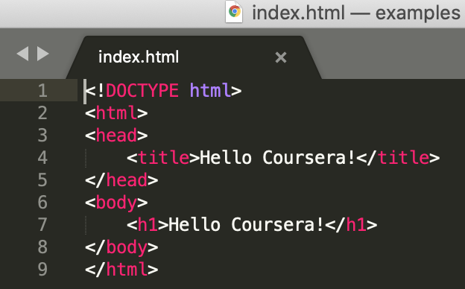Screen dimensions: 465x289
Task: Click the opening <head> tag on line 3
Action: [x=116, y=135]
